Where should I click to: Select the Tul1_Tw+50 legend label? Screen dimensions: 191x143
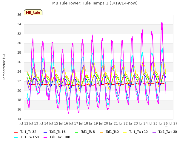(x=30, y=137)
